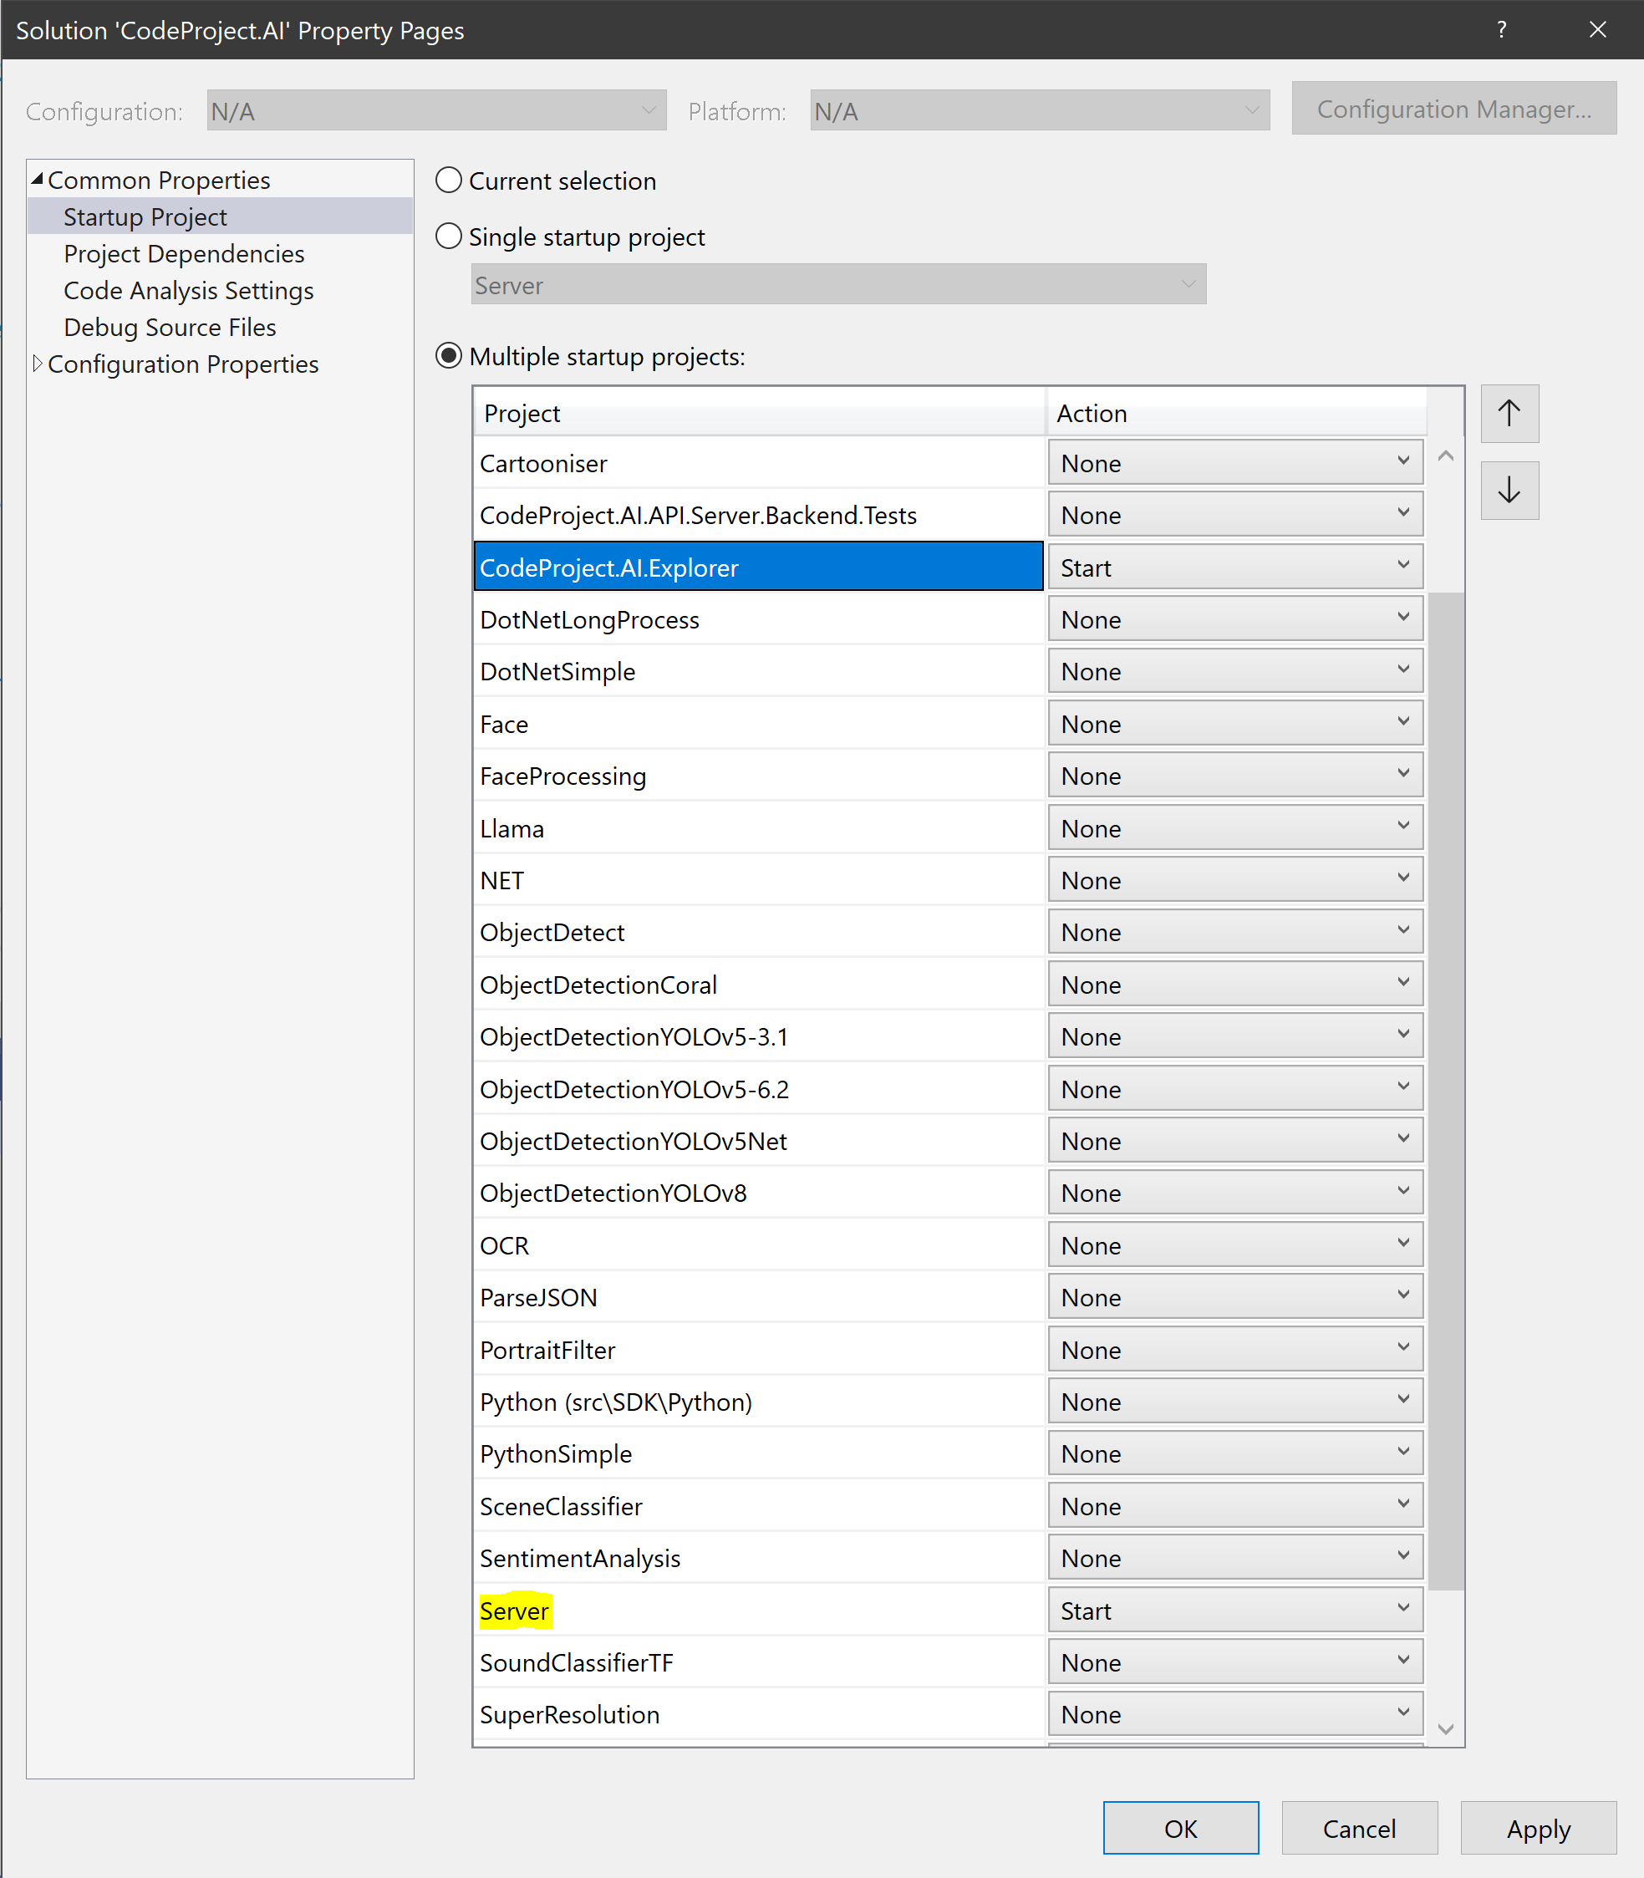The width and height of the screenshot is (1644, 1878).
Task: Move selected project up with arrow button
Action: point(1509,413)
